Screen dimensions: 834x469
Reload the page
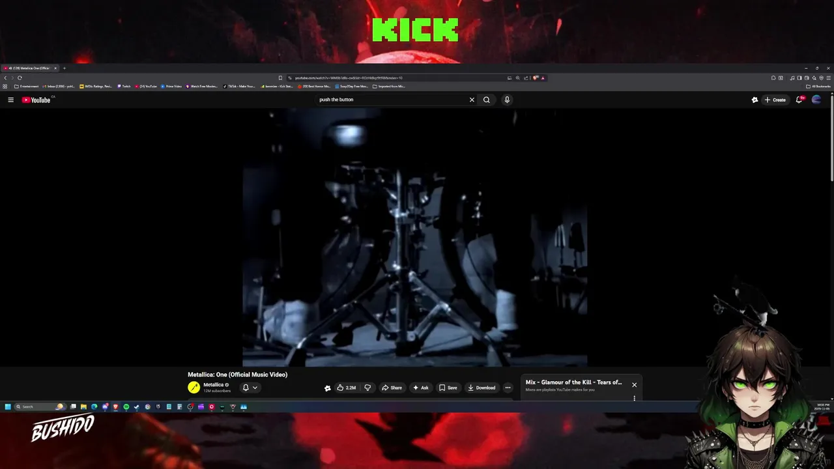[20, 78]
